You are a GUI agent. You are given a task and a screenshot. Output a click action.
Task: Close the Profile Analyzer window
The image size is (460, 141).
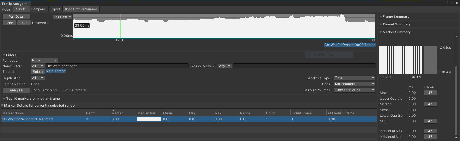[x=457, y=3]
